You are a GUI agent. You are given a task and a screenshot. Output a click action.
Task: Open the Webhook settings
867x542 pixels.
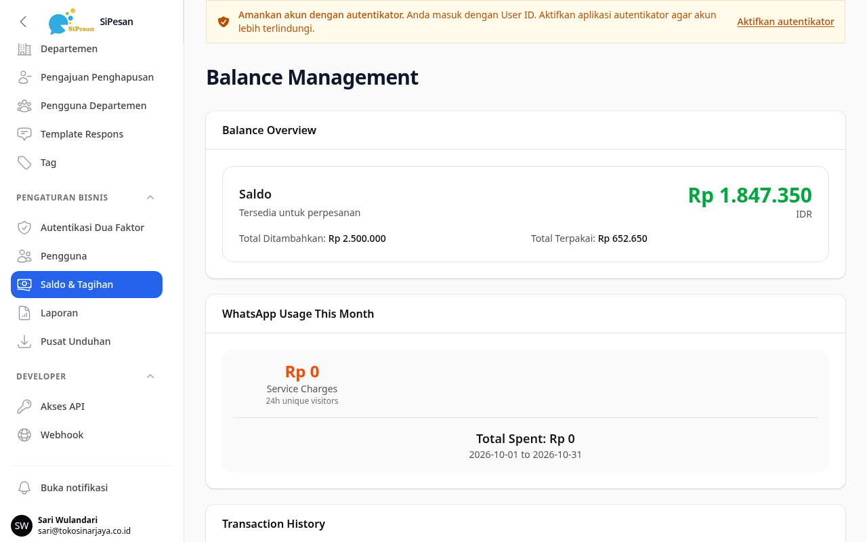pyautogui.click(x=87, y=435)
